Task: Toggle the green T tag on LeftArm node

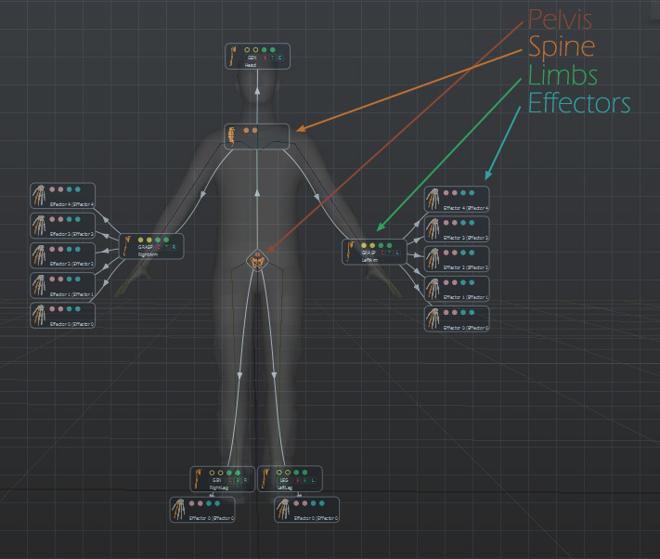Action: pyautogui.click(x=389, y=253)
